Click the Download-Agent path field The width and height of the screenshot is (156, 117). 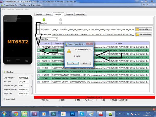(93, 30)
